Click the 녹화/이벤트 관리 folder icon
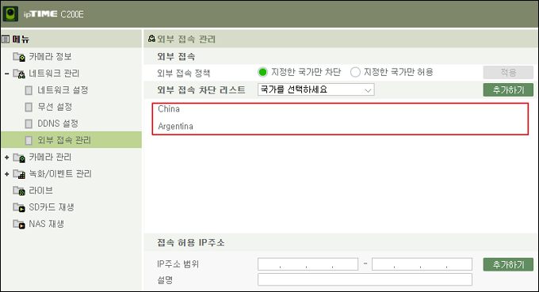This screenshot has width=539, height=292. pyautogui.click(x=19, y=174)
